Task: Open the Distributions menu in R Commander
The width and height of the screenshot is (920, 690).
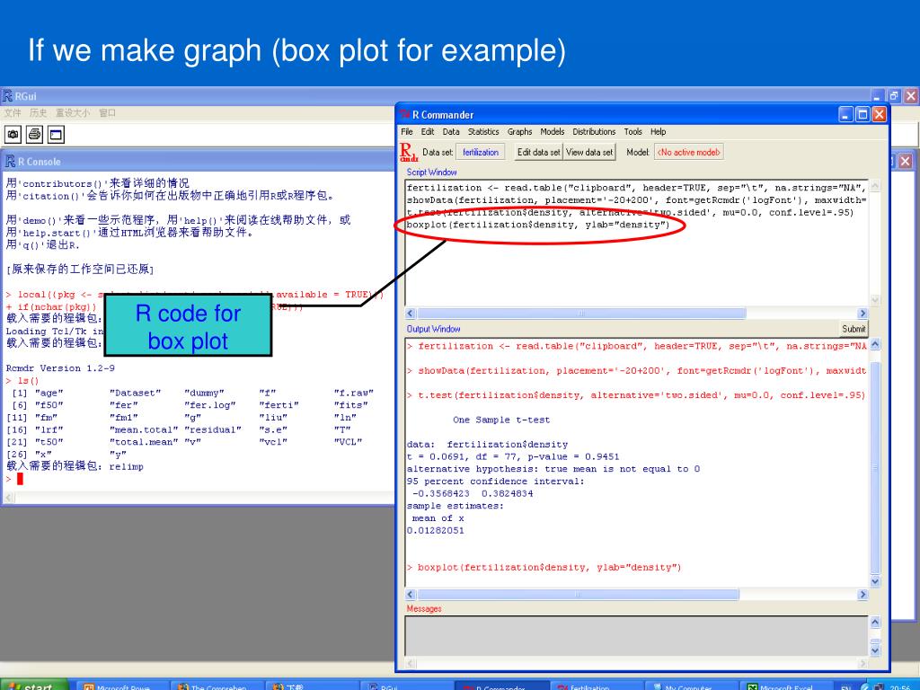Action: pos(594,131)
